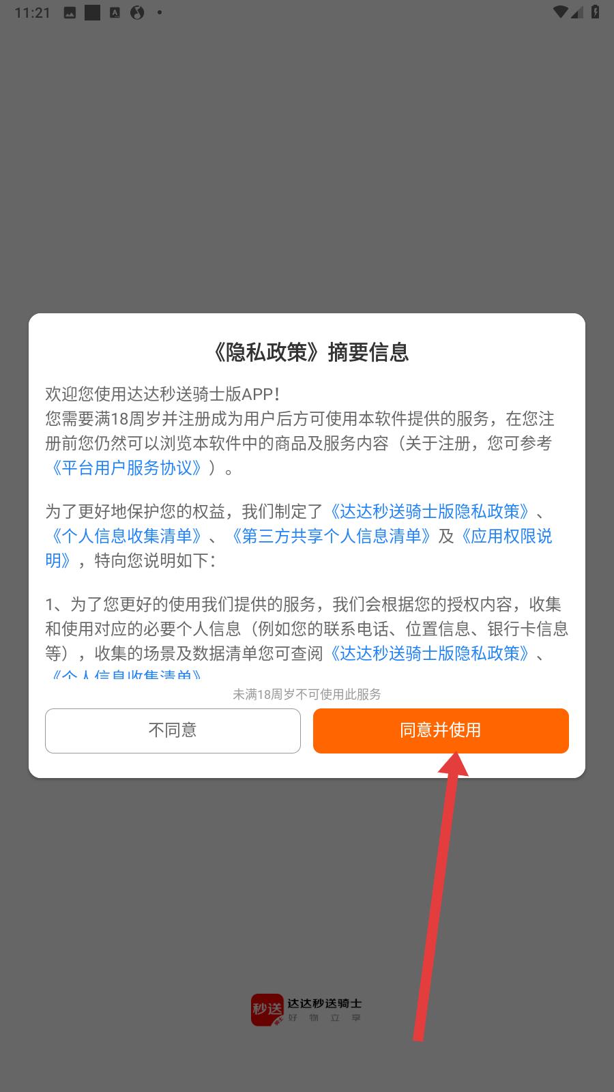Tap the orange 同意并使用 button
The image size is (614, 1092).
[x=441, y=730]
